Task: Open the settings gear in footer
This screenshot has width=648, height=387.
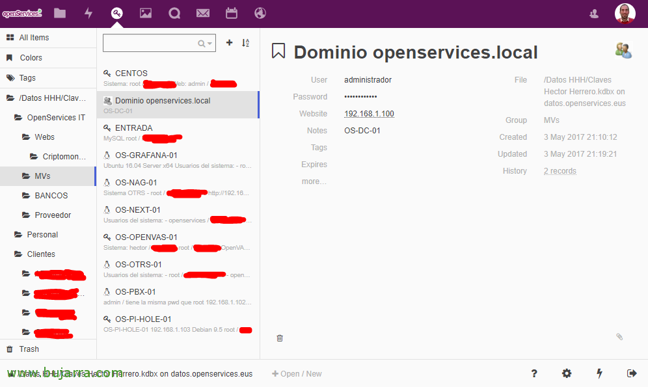Action: tap(567, 373)
